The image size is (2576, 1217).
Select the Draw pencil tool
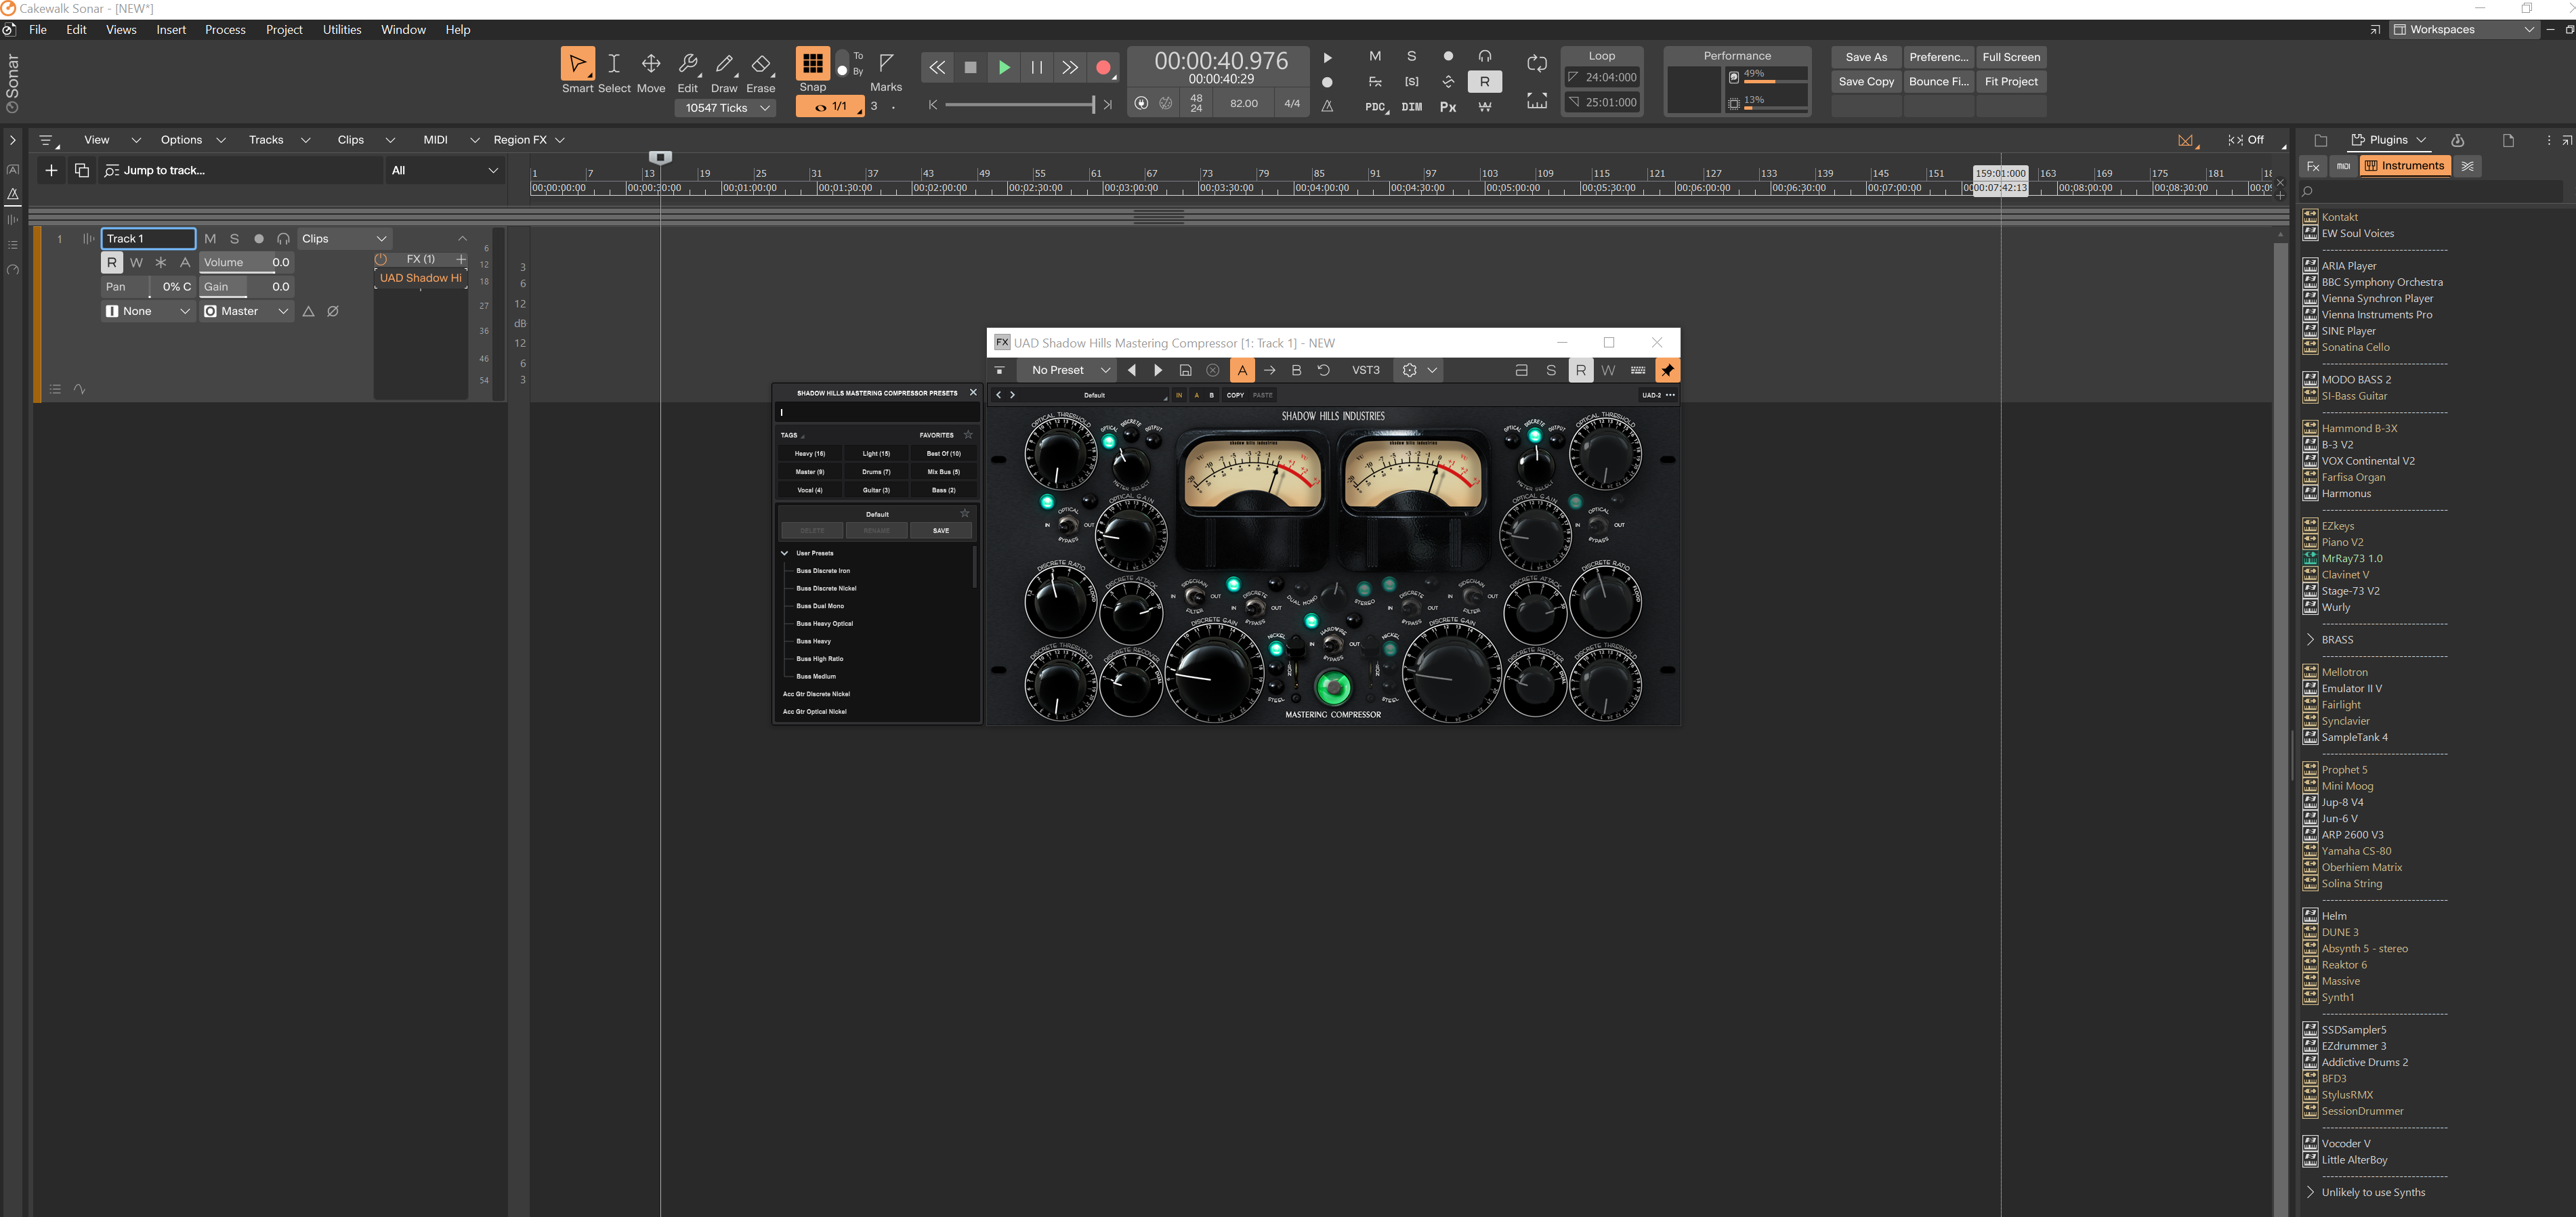coord(725,64)
